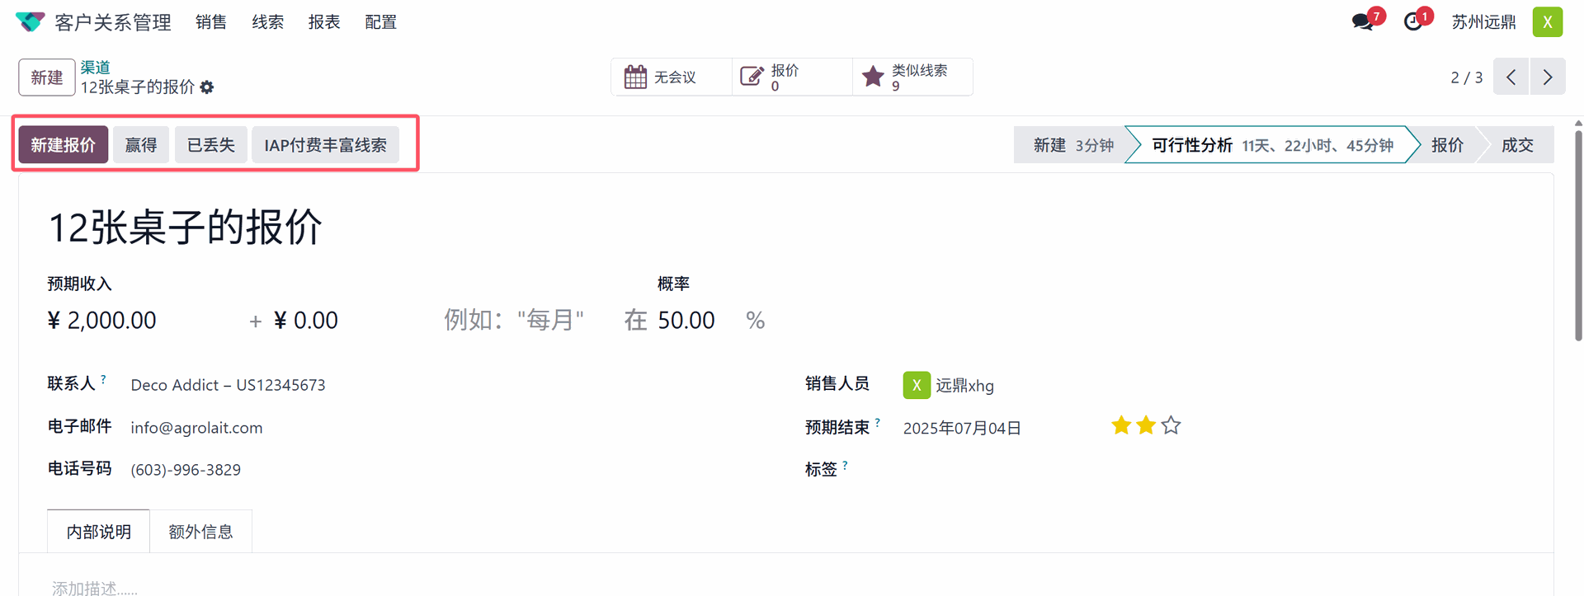Click the CRM app logo icon
Screen dimensions: 1584x596
[30, 22]
